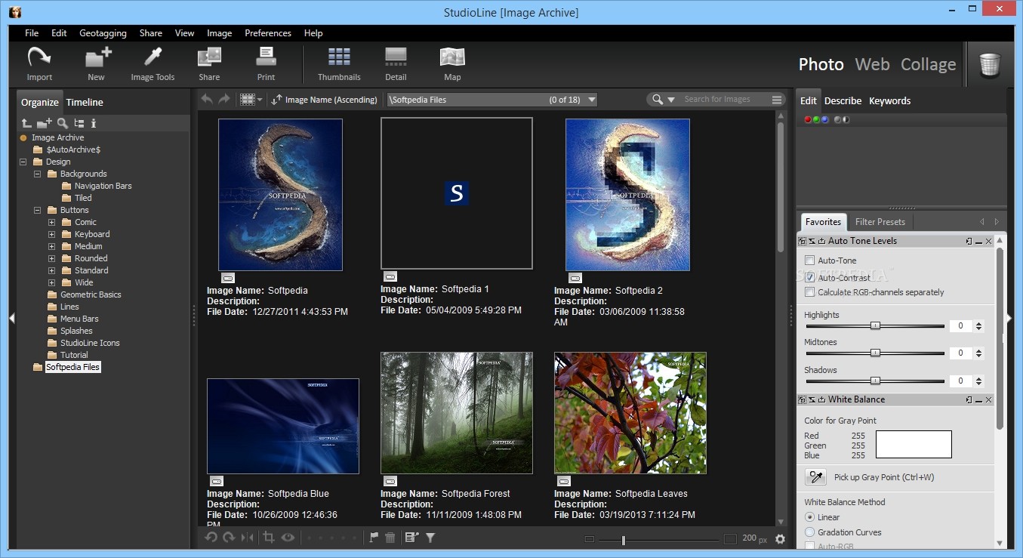Click the back arrow above thumbnails
This screenshot has height=558, width=1023.
pyautogui.click(x=207, y=99)
